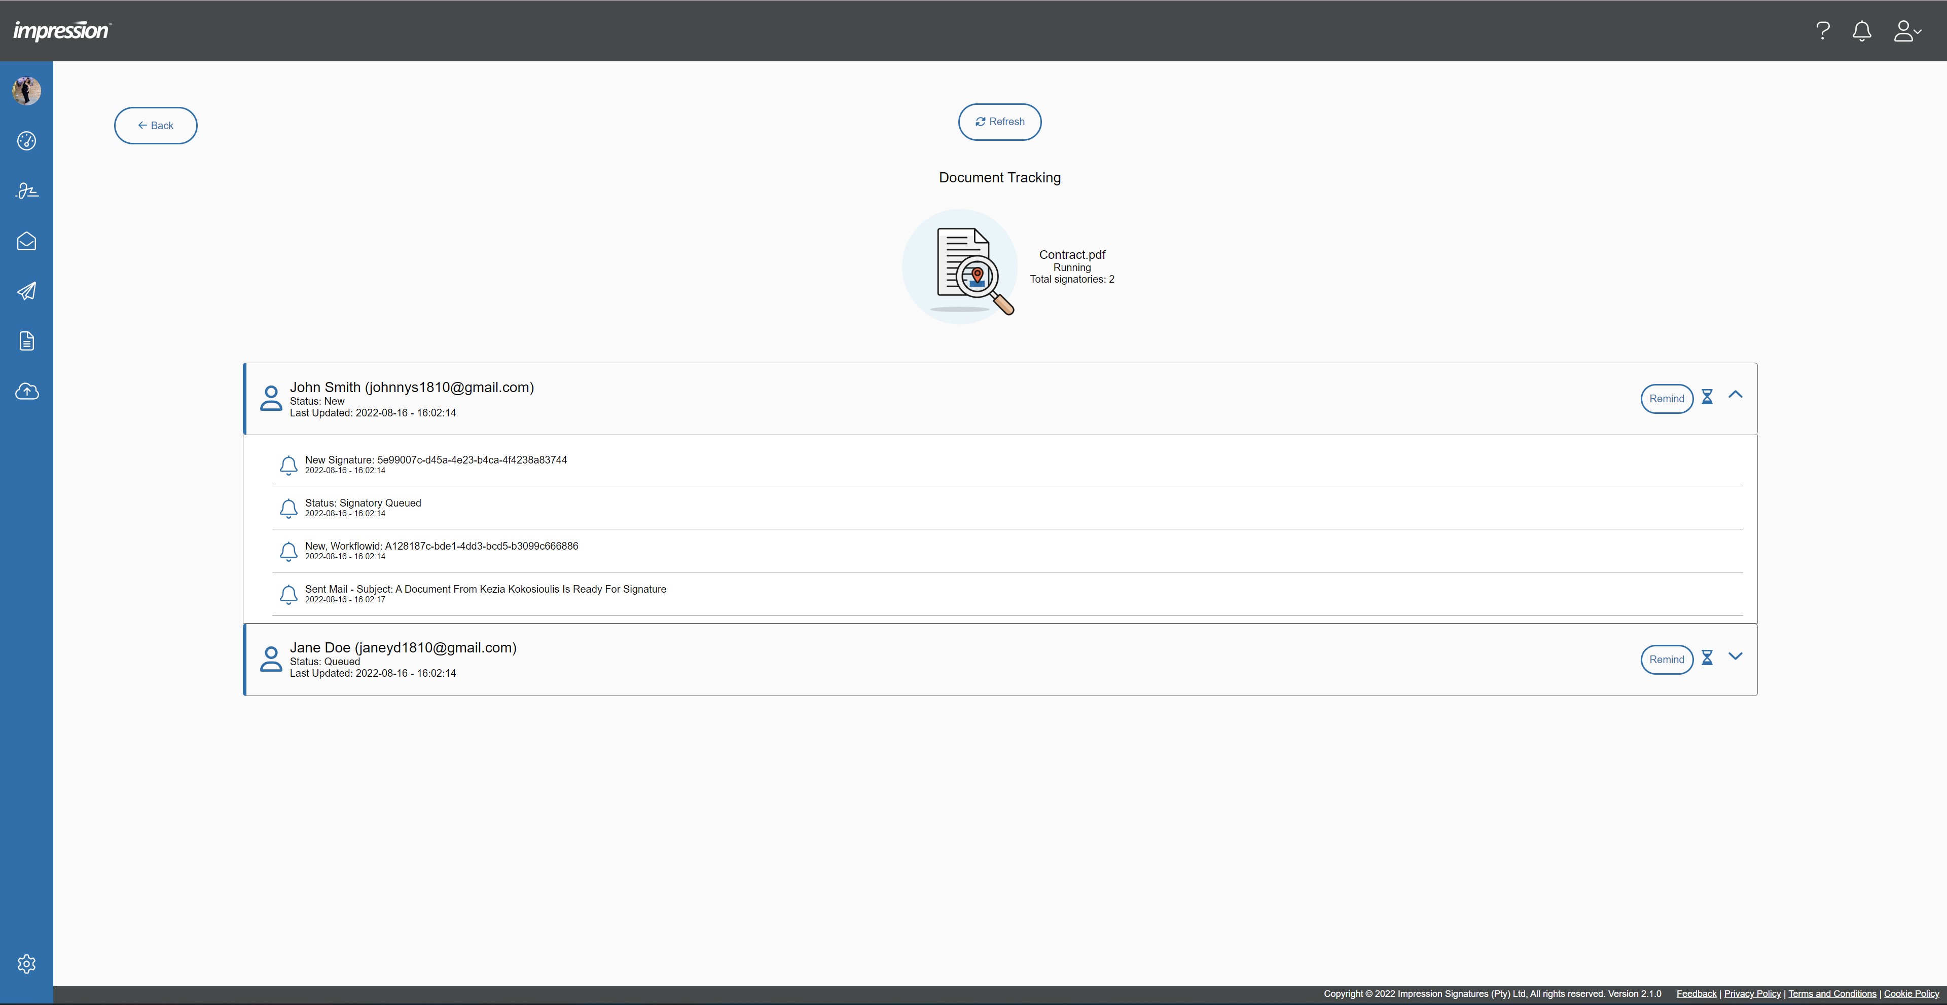Click the Back button
This screenshot has width=1947, height=1005.
[x=156, y=125]
